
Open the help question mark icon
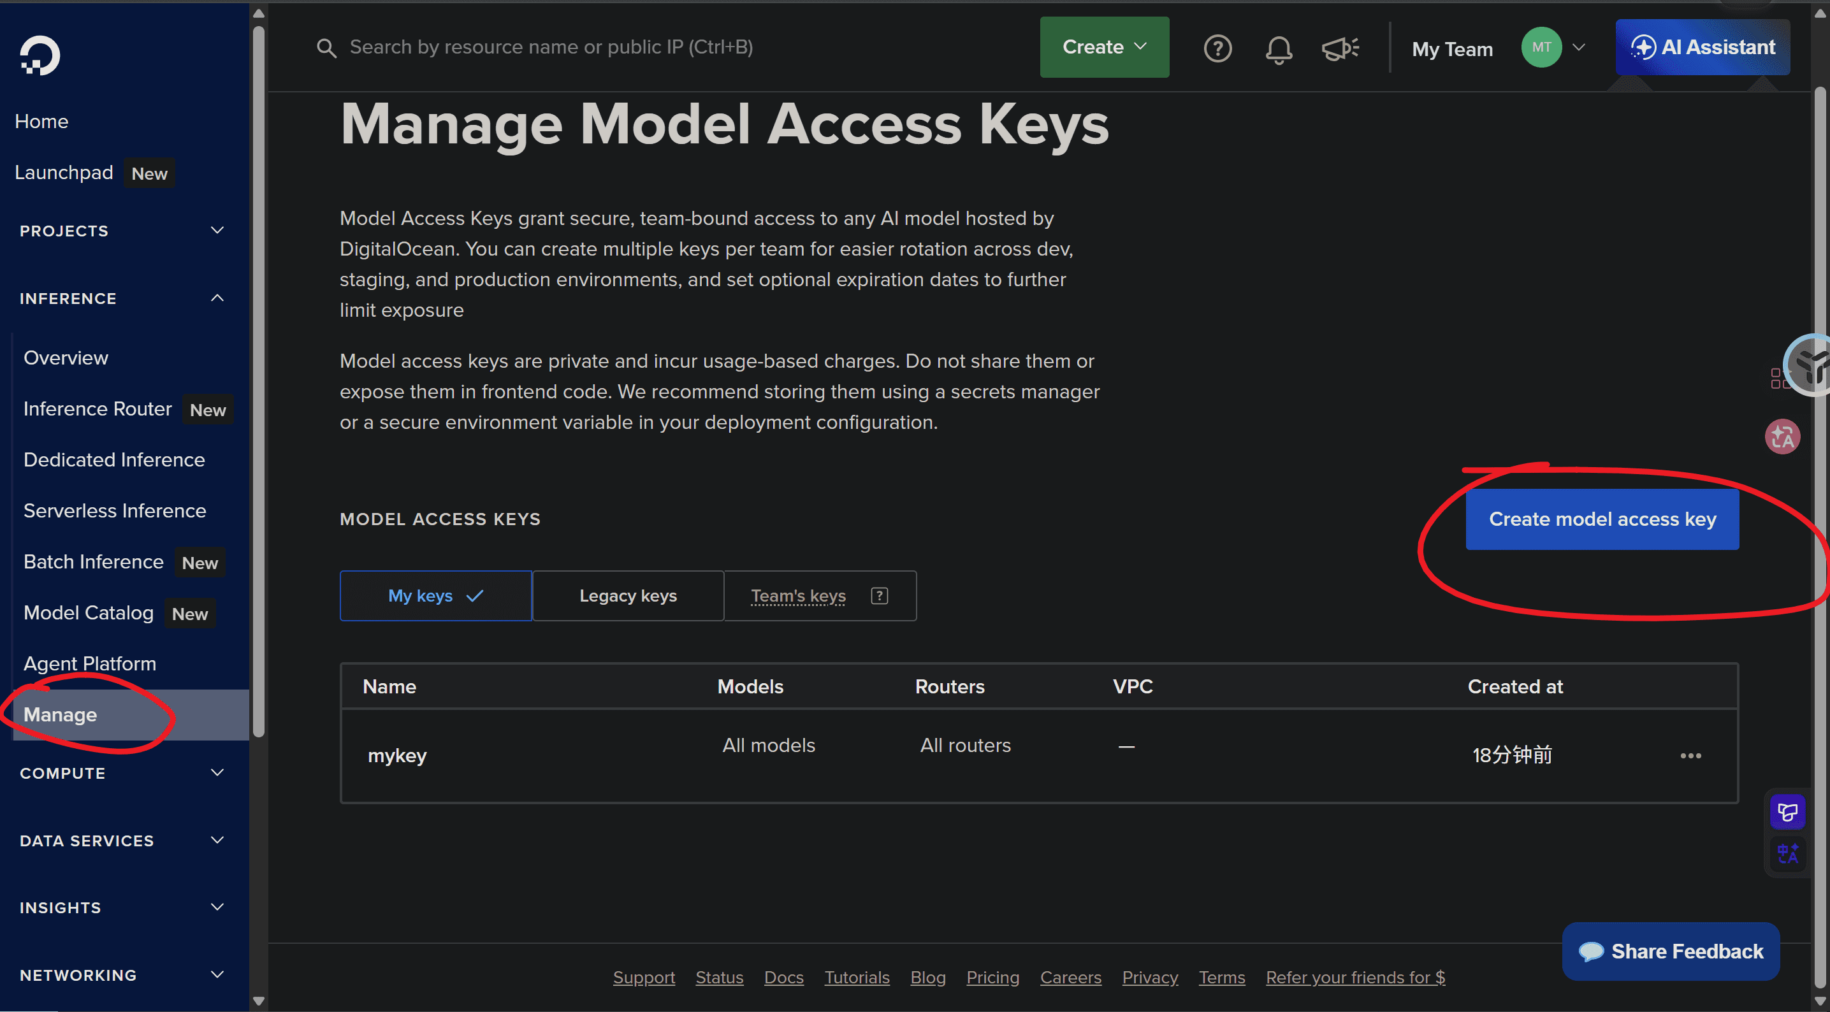tap(1217, 48)
